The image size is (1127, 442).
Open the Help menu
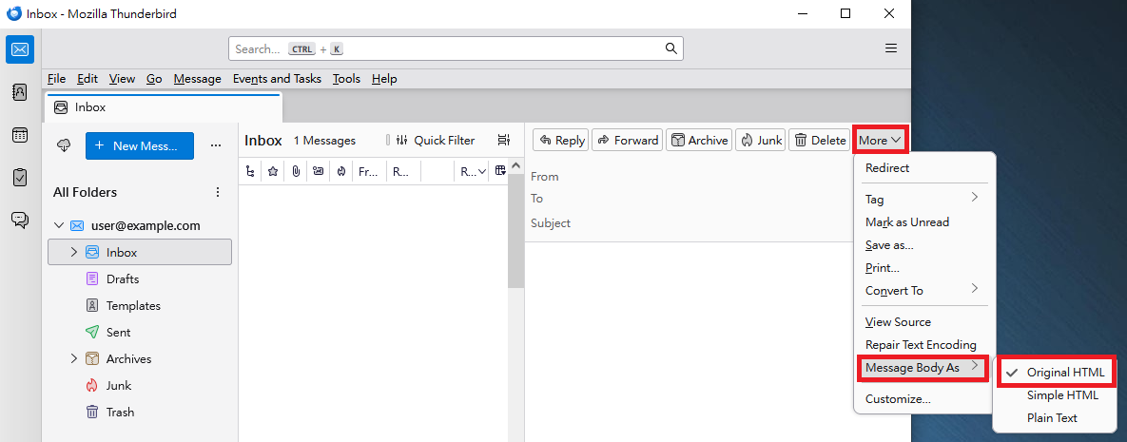(384, 79)
